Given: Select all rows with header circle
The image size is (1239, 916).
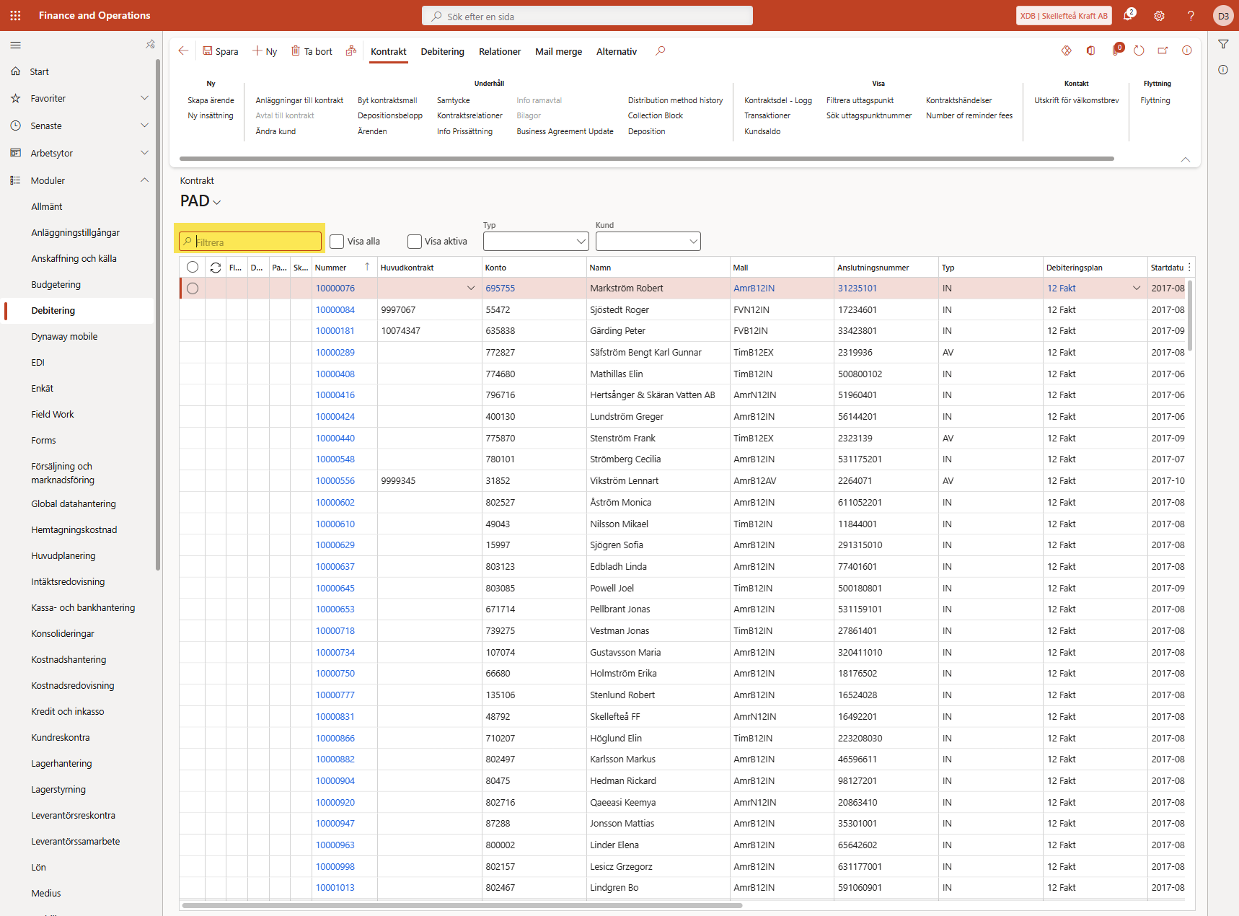Looking at the screenshot, I should point(193,268).
